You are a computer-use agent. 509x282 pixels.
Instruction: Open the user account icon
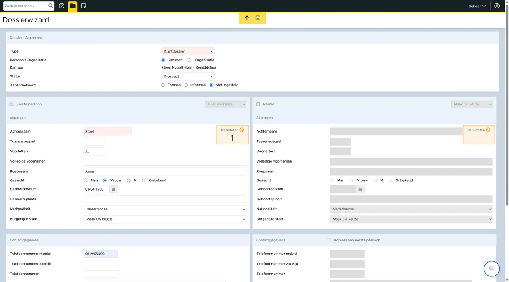point(497,6)
